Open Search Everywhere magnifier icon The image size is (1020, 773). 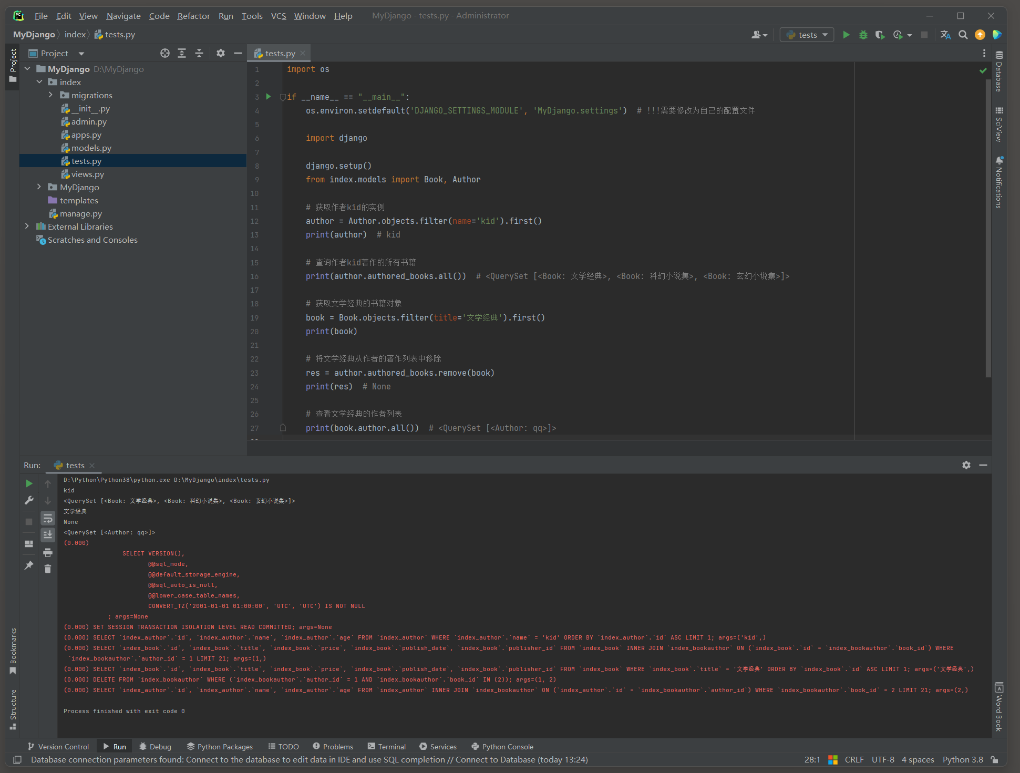tap(963, 35)
